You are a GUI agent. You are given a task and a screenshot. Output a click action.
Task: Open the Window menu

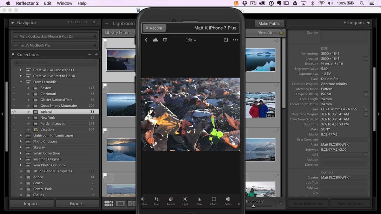[64, 3]
